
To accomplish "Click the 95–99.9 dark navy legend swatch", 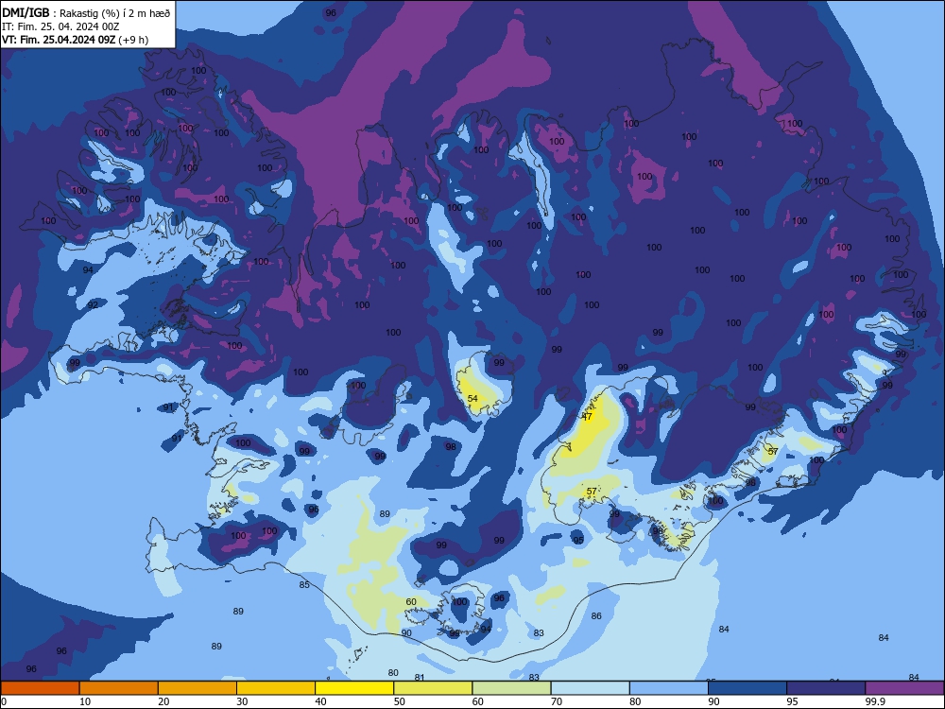I will (826, 688).
